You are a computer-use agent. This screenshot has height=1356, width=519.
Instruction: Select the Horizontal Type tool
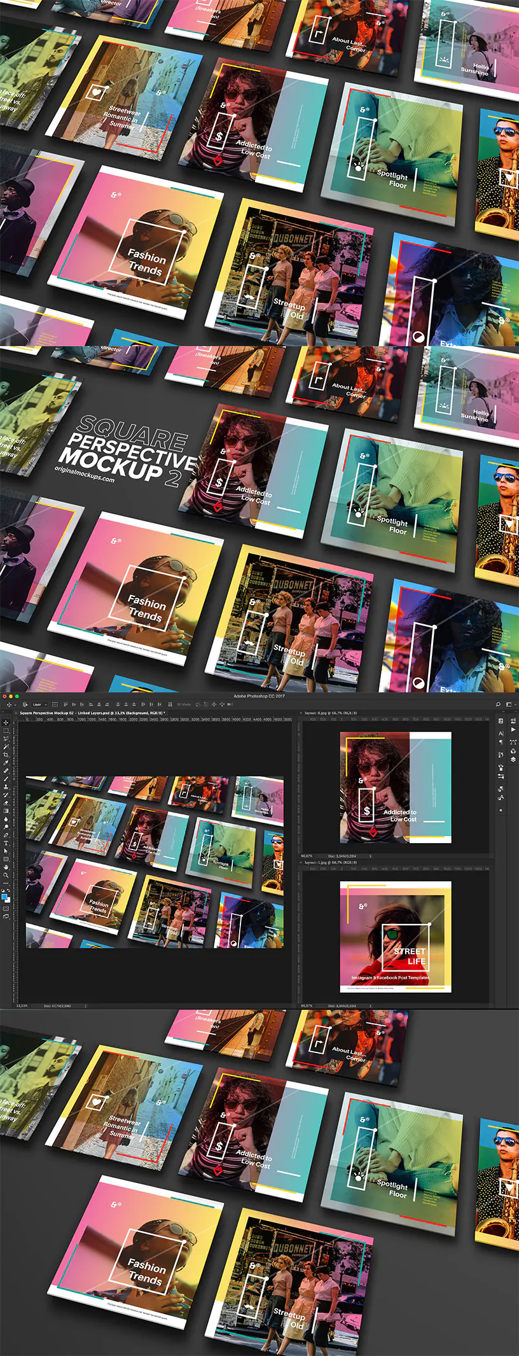6,842
